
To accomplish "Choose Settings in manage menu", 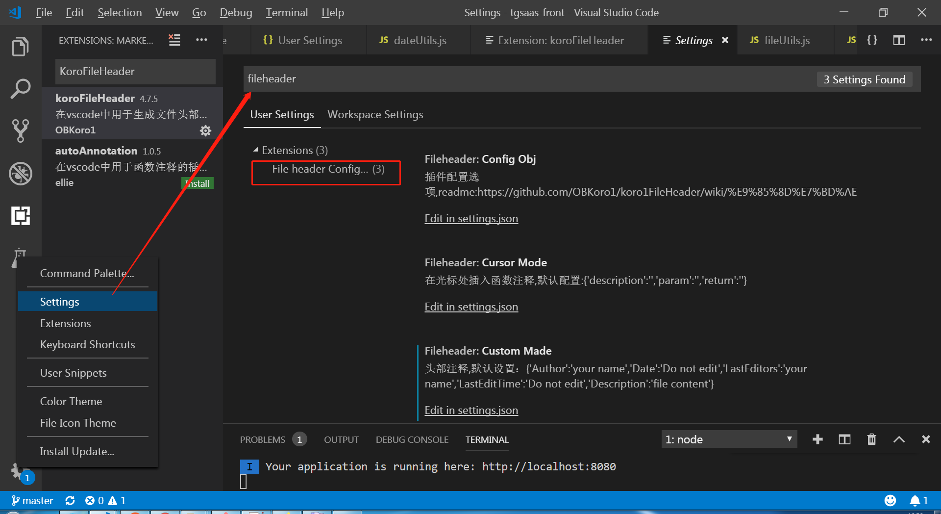I will (x=88, y=302).
